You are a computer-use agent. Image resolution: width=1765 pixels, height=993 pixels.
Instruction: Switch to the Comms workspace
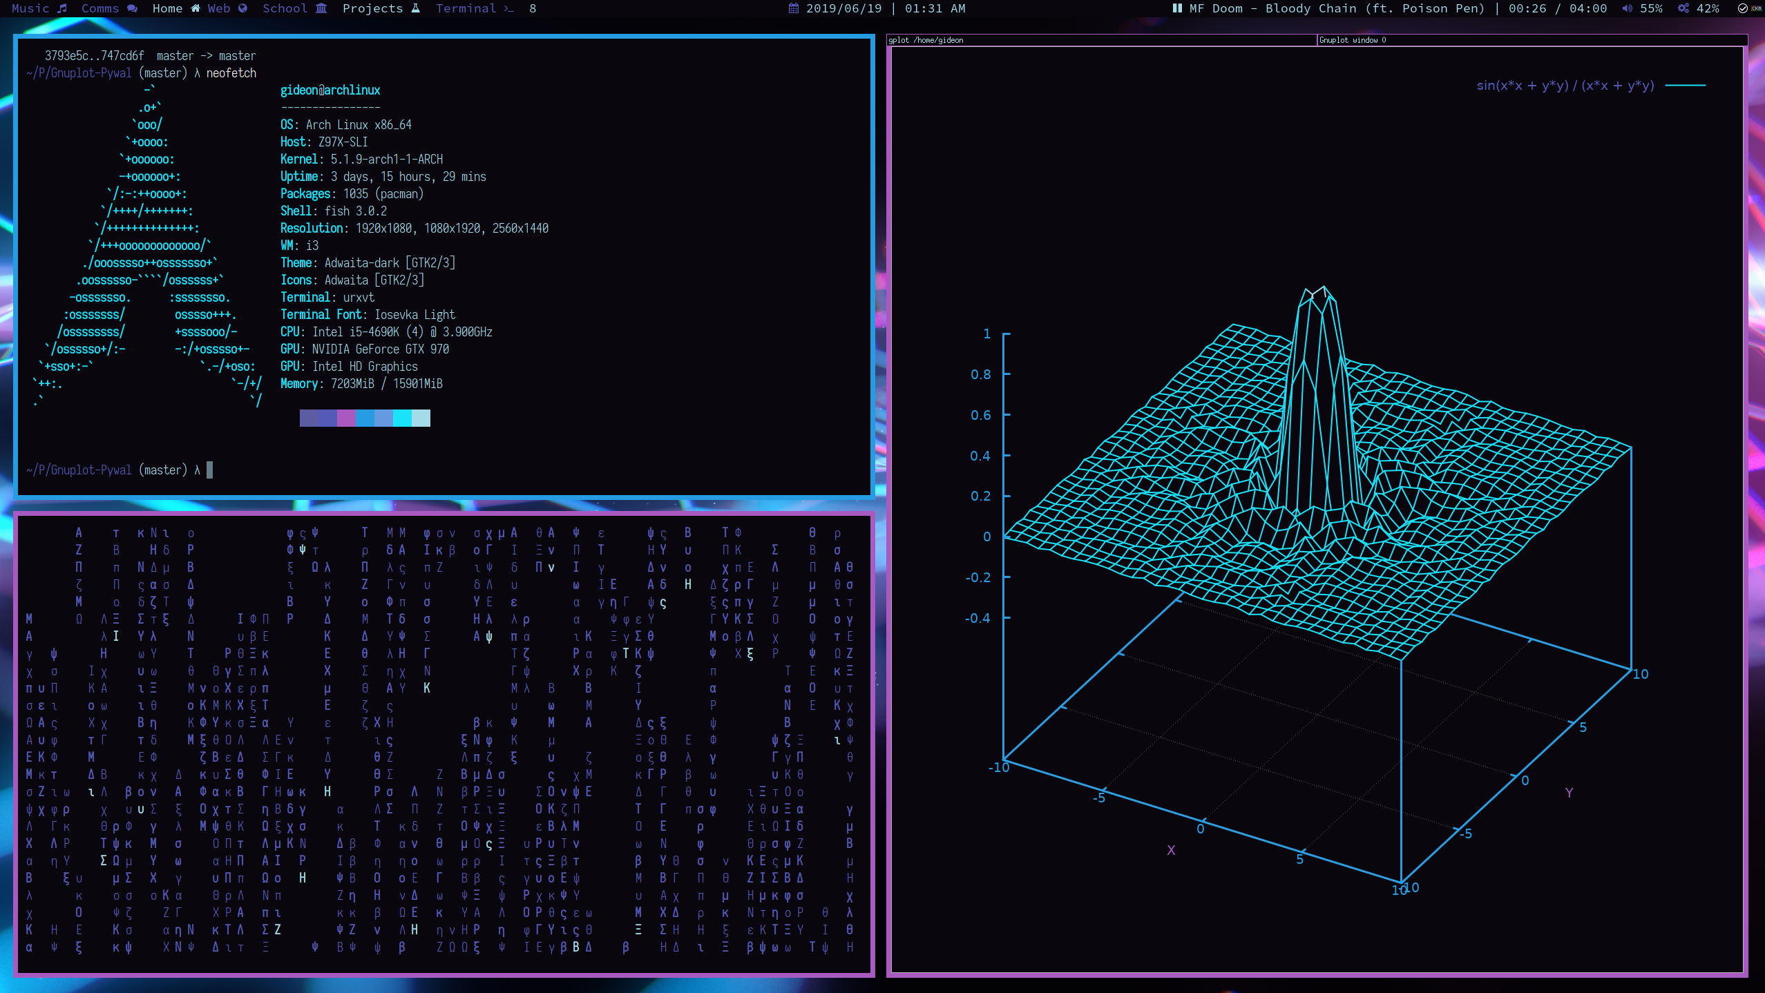click(110, 8)
